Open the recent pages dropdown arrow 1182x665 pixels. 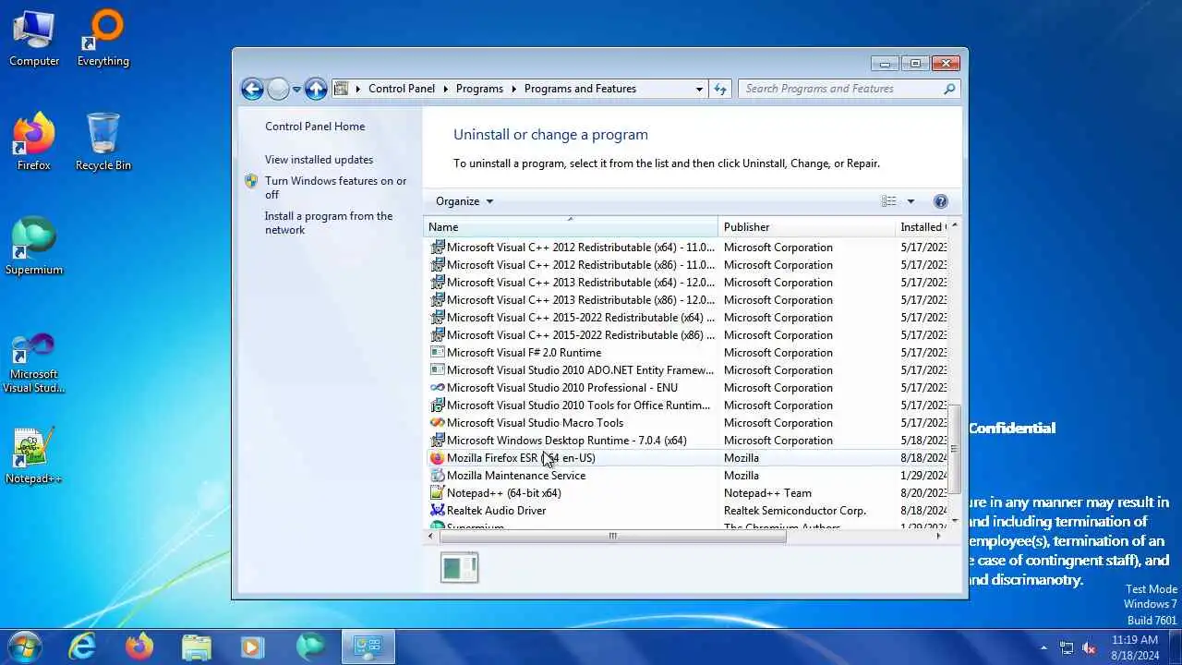point(296,89)
